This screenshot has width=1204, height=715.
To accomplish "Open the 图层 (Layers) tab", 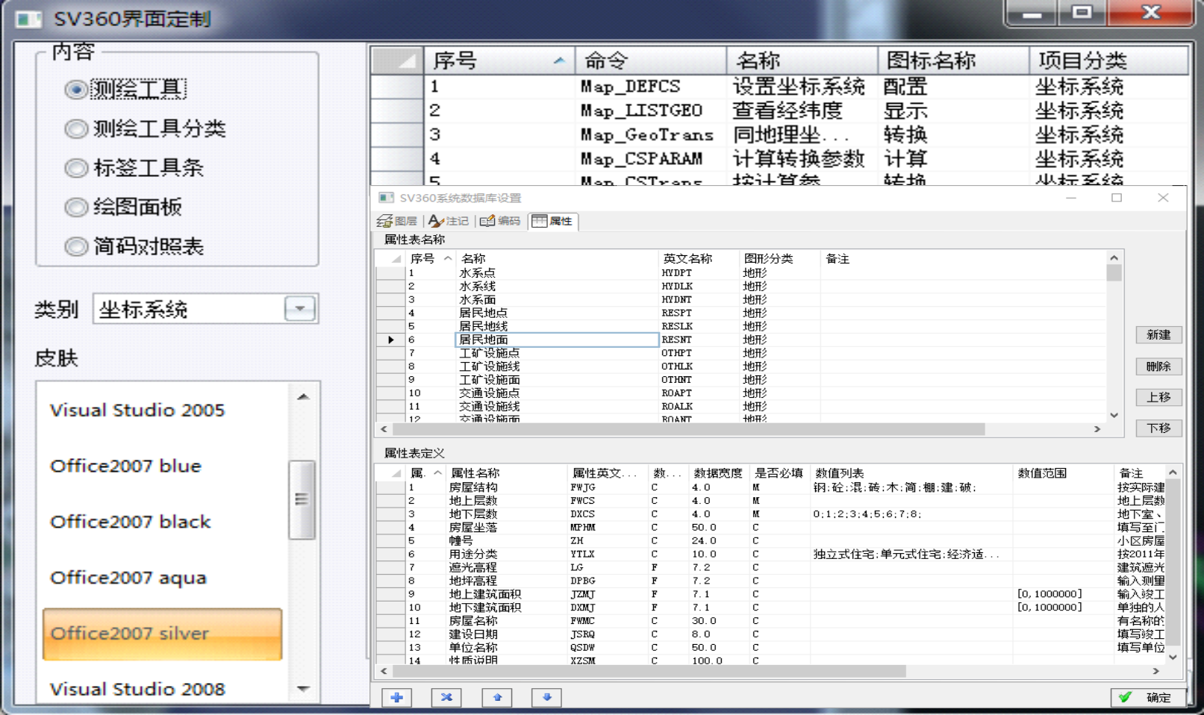I will [x=398, y=221].
